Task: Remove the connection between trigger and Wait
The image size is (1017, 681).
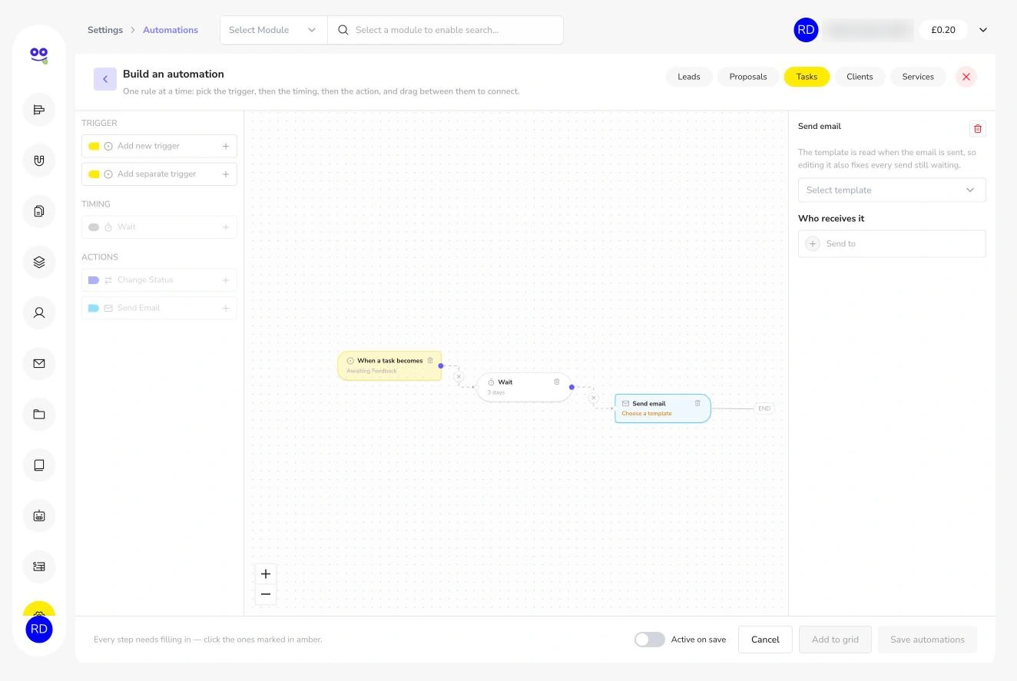Action: pos(459,377)
